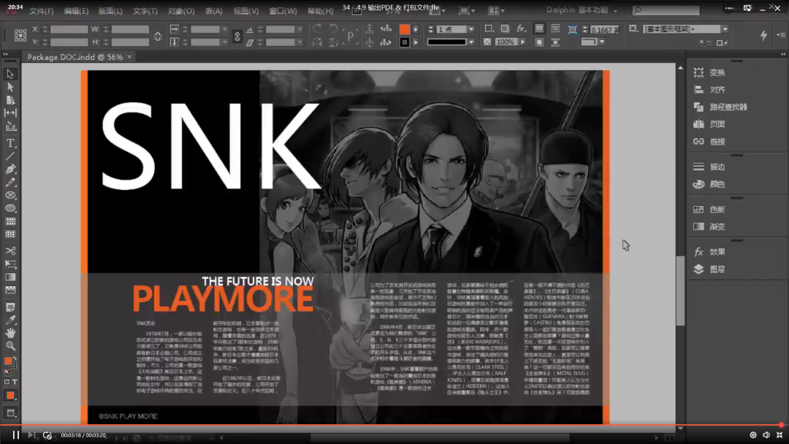Select the Ellipse shape tool
The image size is (789, 444).
tap(10, 208)
